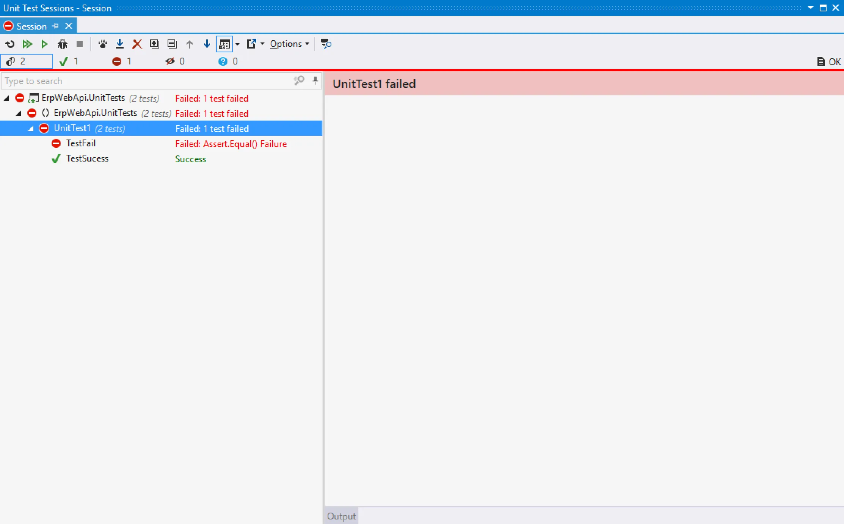
Task: Toggle the ignored tests filter
Action: (x=175, y=61)
